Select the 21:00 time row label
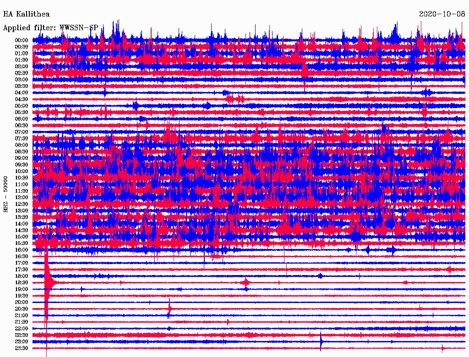This screenshot has width=469, height=357. click(x=22, y=315)
